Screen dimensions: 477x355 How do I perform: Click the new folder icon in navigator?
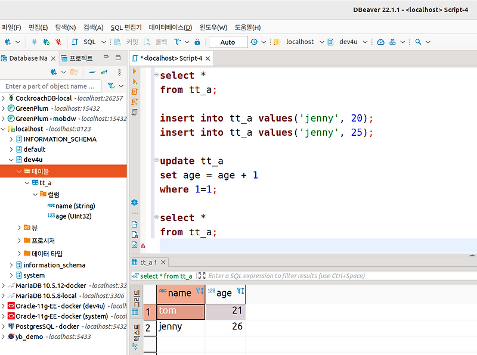[x=74, y=72]
